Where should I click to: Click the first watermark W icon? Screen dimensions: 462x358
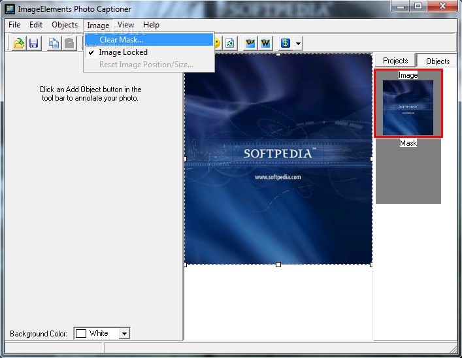pos(250,43)
